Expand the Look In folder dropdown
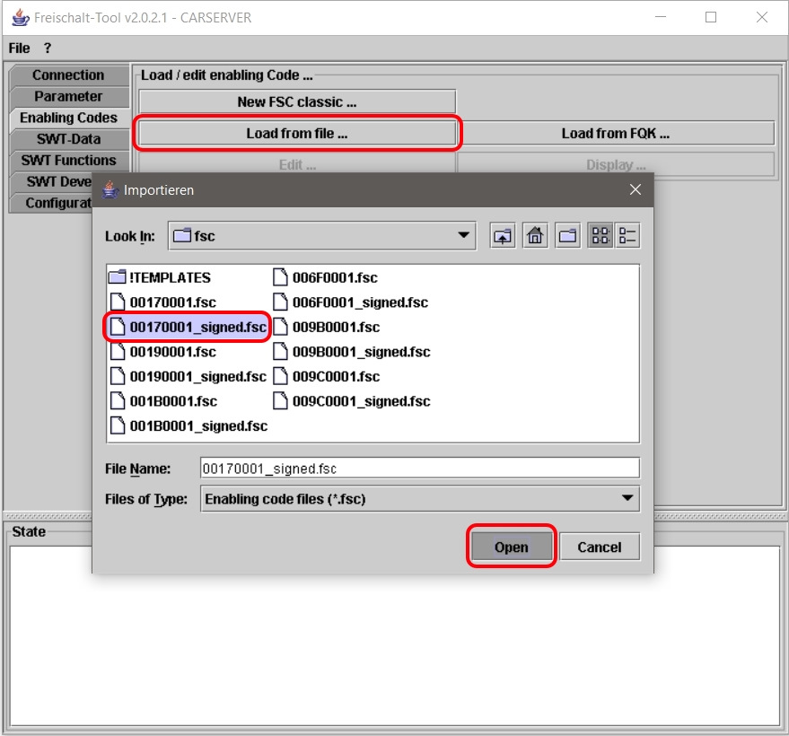 (463, 235)
